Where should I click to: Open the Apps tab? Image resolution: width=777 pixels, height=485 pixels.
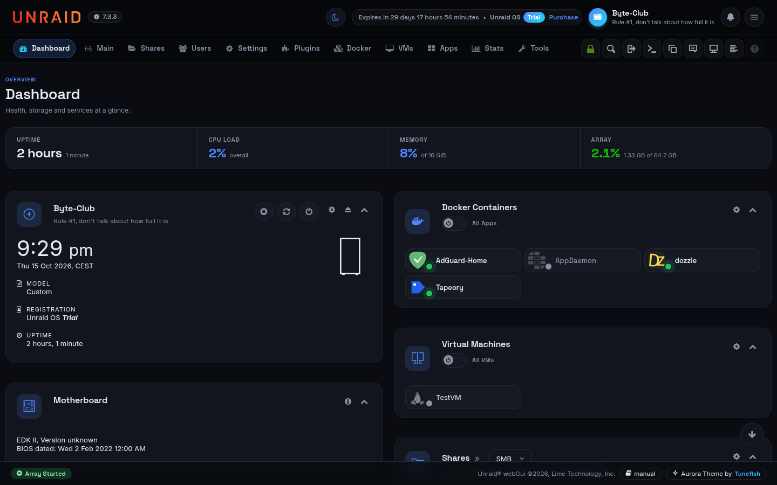click(442, 48)
